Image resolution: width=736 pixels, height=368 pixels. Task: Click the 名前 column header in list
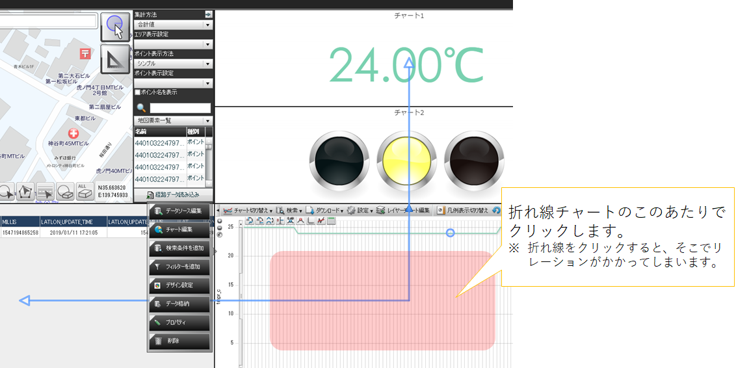tap(160, 131)
